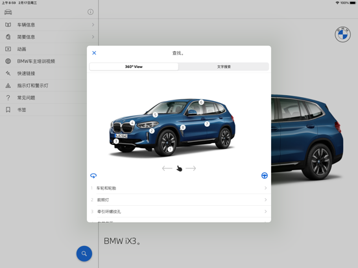Tap hotspot 3 on the front bumper
Viewport: 358px width, 268px height.
(116, 141)
